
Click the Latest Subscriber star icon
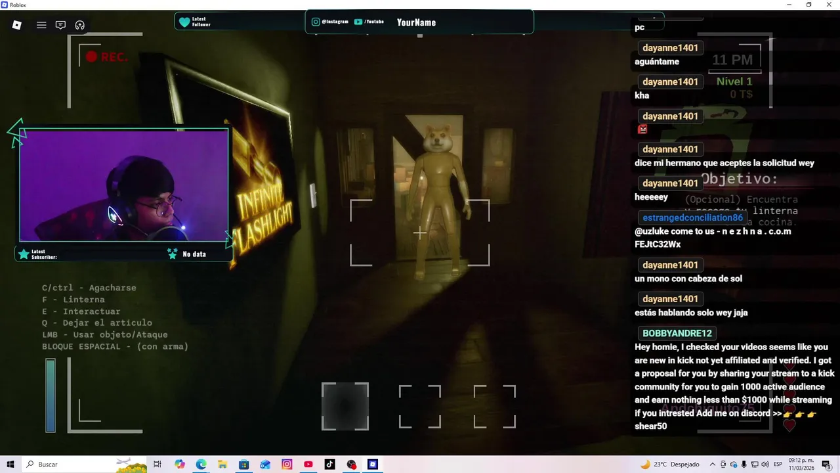click(x=24, y=254)
